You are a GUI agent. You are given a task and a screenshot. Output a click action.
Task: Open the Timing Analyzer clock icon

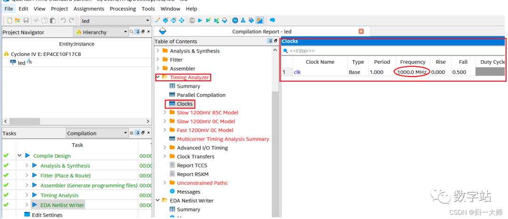coord(235,20)
